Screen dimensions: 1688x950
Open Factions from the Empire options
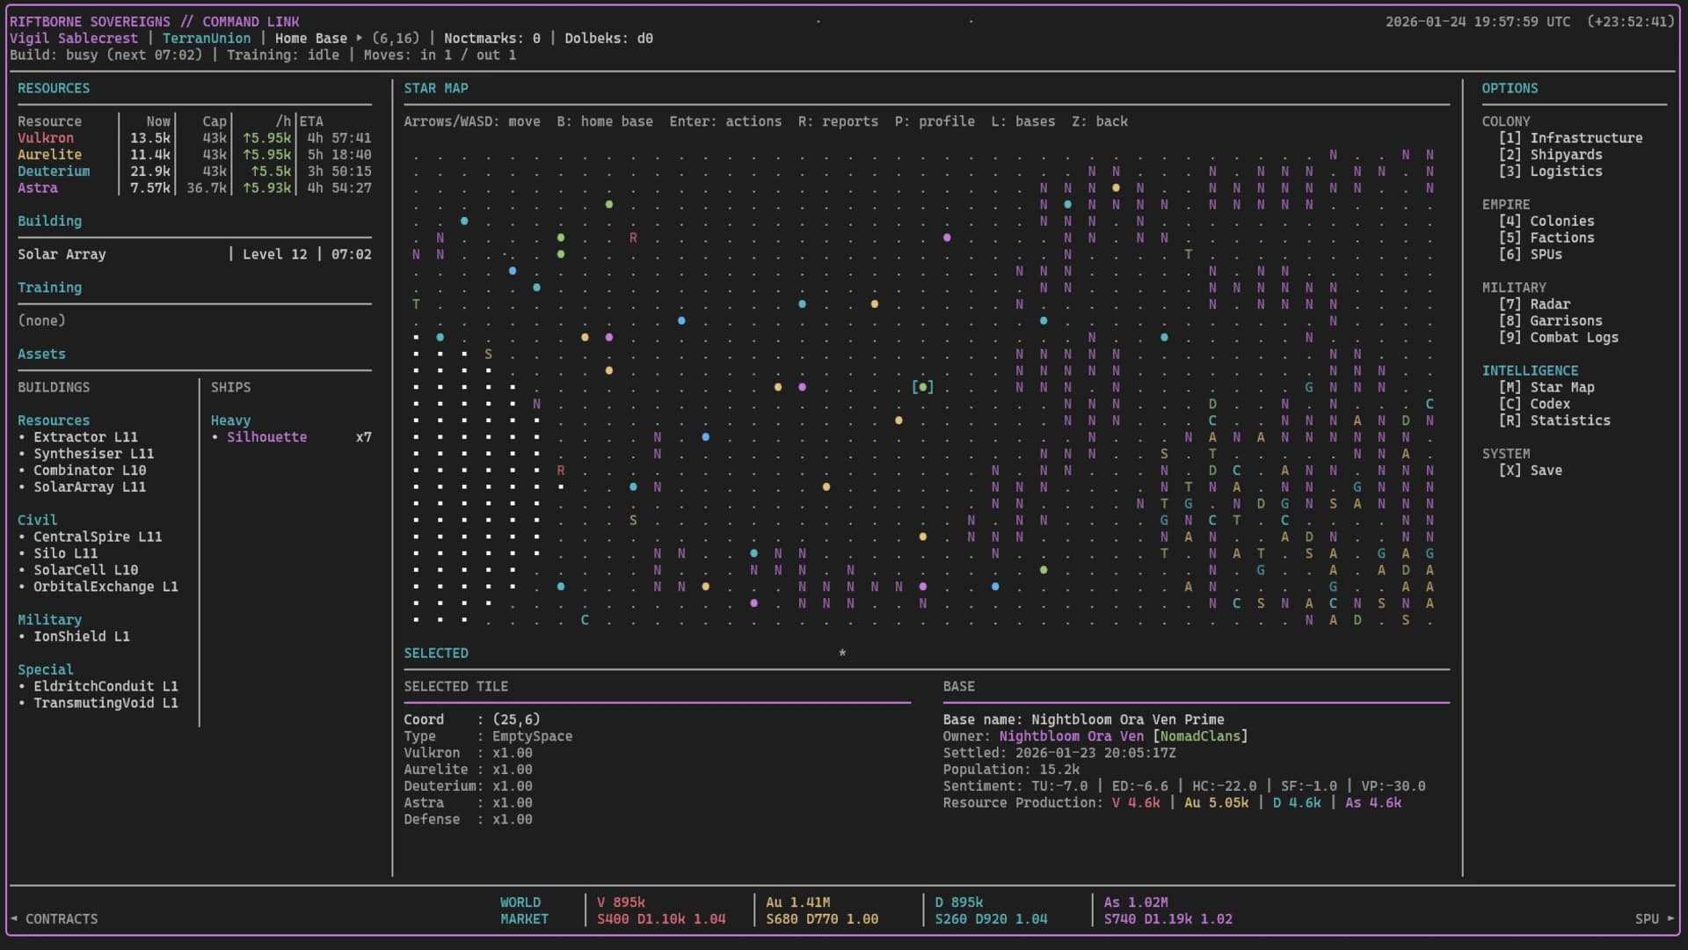(x=1558, y=237)
